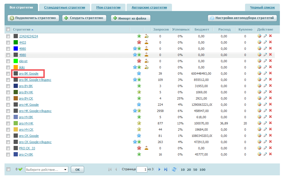Click the user icon in PRO СК_33 row

146,148
